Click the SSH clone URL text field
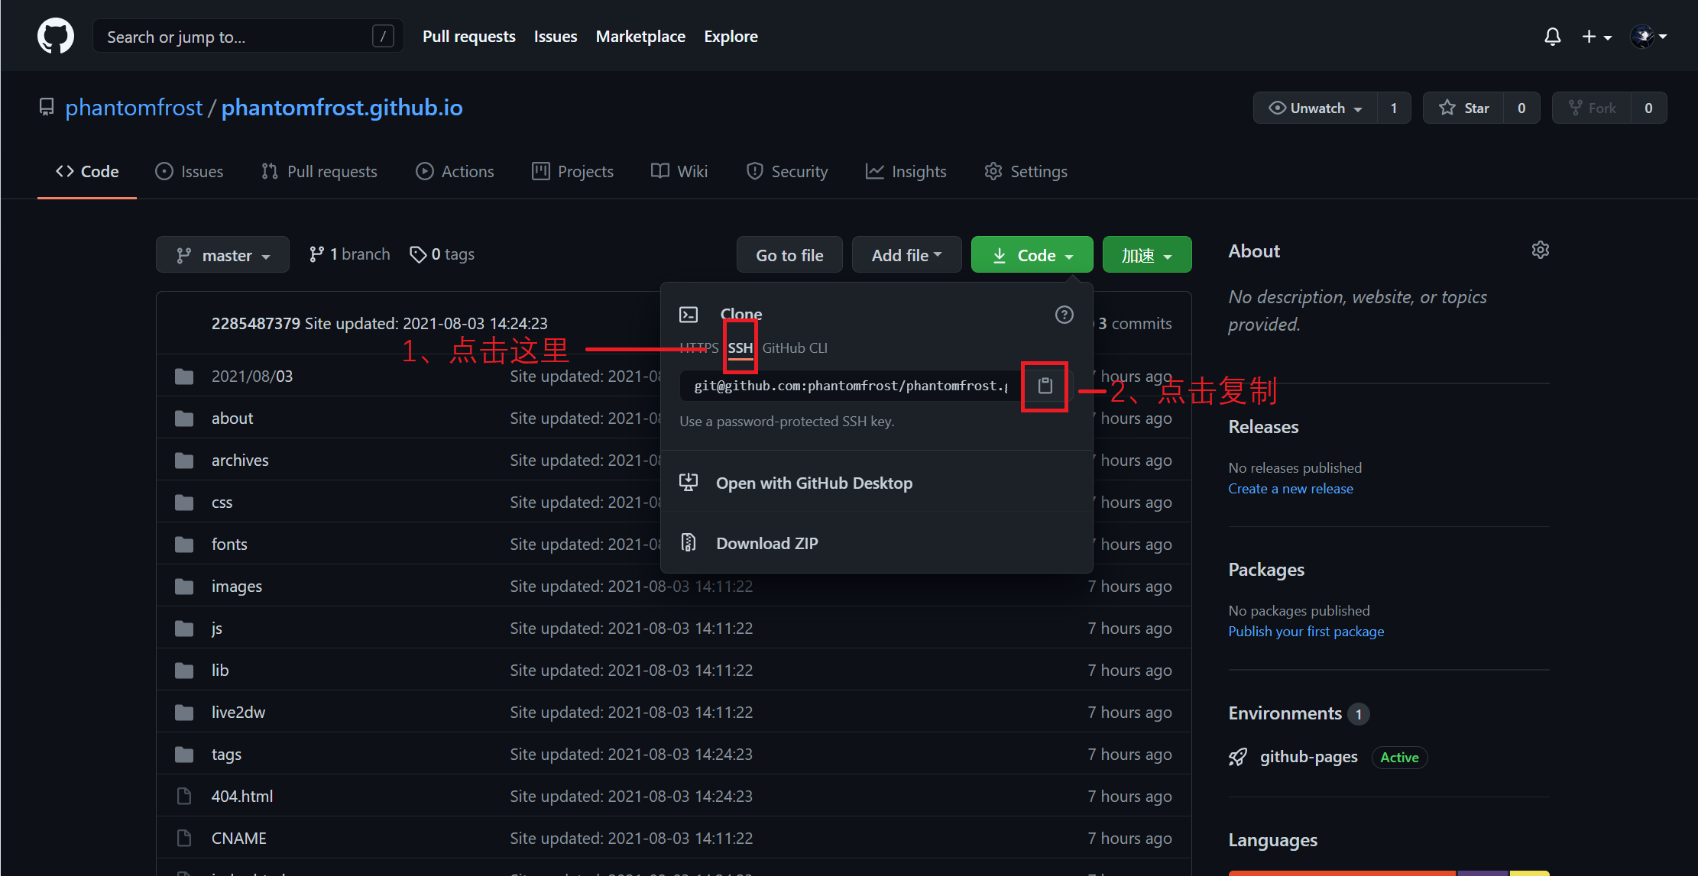Screen dimensions: 1698x876 point(850,386)
